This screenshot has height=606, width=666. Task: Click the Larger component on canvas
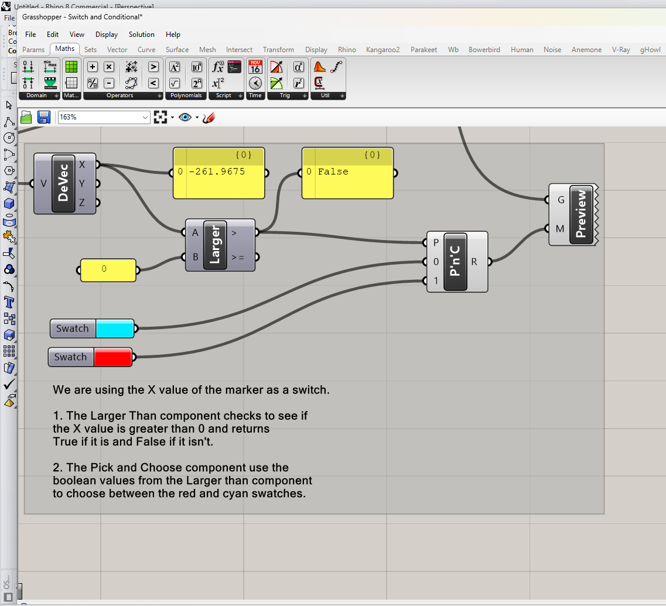(x=215, y=245)
